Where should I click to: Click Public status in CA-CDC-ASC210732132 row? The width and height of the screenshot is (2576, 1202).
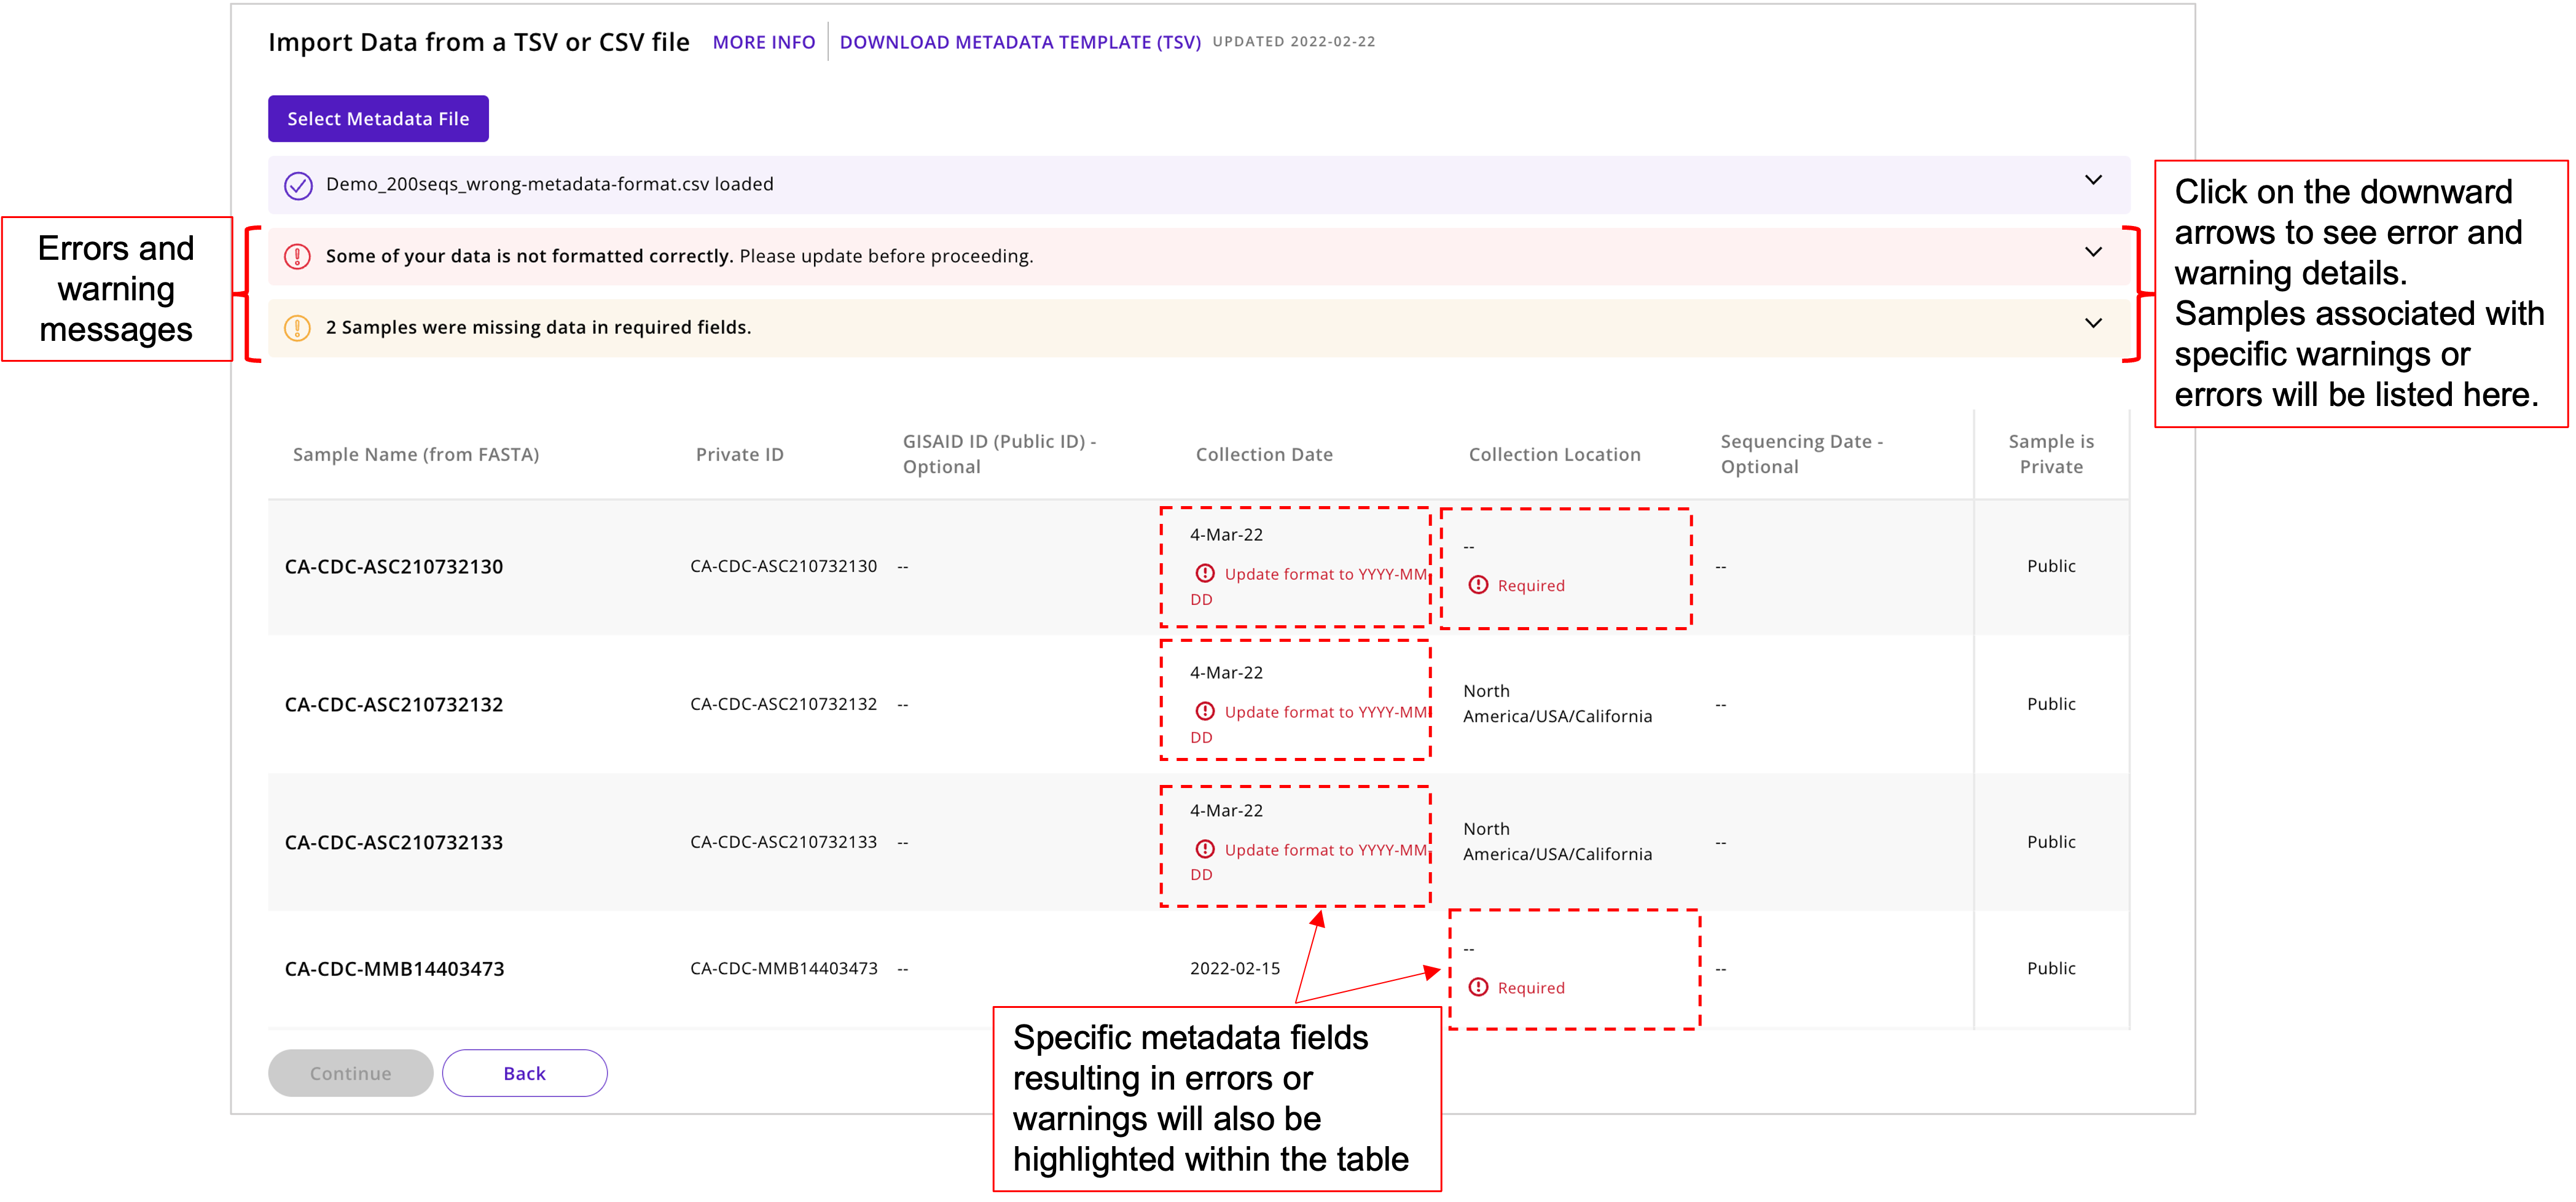pos(2051,704)
